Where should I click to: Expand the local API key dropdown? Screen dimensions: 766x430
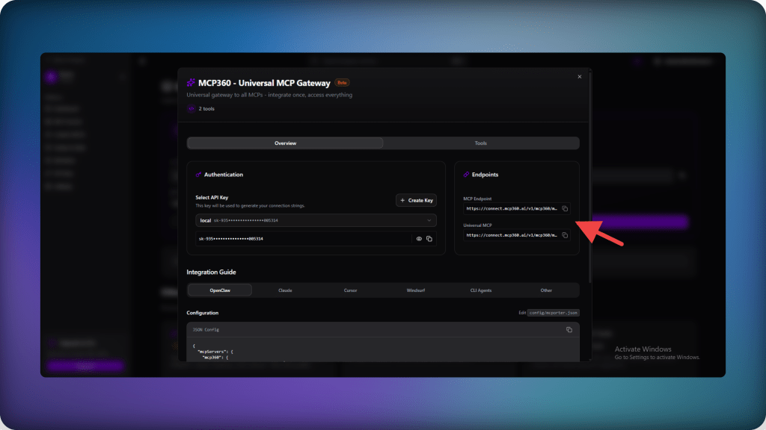click(x=316, y=220)
